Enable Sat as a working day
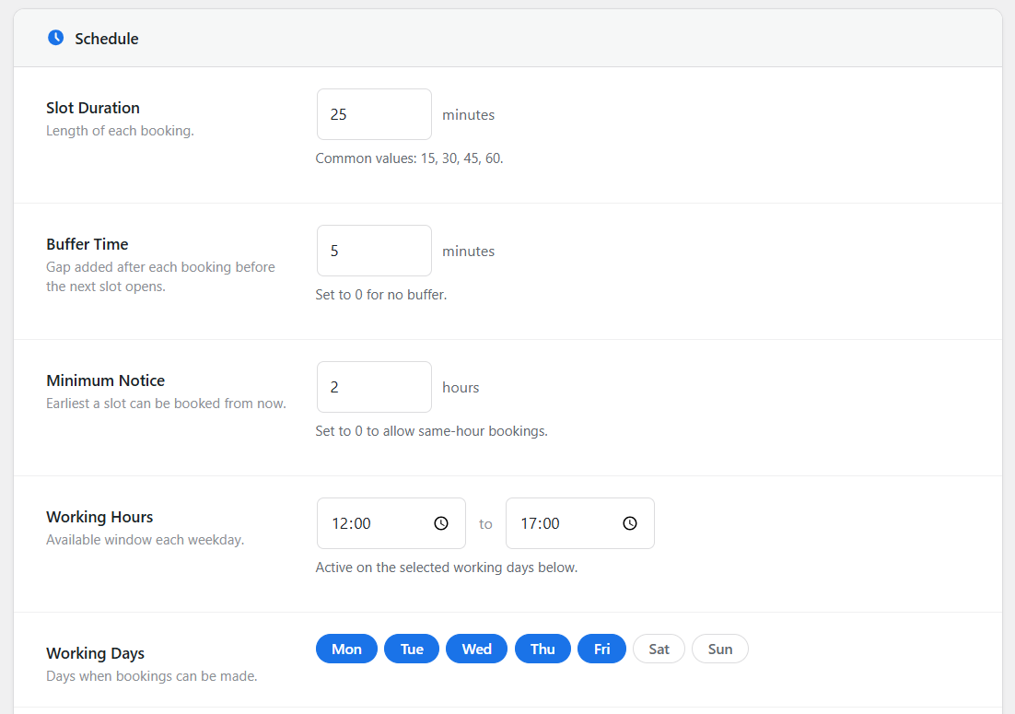 659,649
